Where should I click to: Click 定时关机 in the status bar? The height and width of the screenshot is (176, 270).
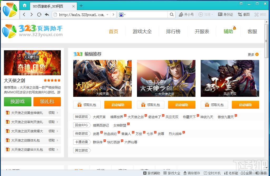pyautogui.click(x=212, y=173)
